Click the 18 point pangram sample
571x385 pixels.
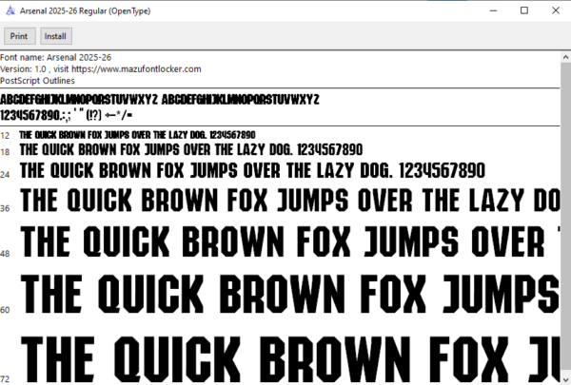point(191,149)
